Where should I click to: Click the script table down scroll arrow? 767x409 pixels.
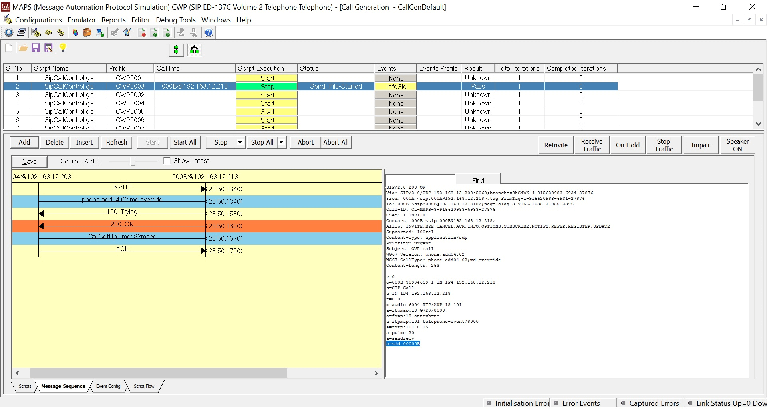pyautogui.click(x=758, y=124)
